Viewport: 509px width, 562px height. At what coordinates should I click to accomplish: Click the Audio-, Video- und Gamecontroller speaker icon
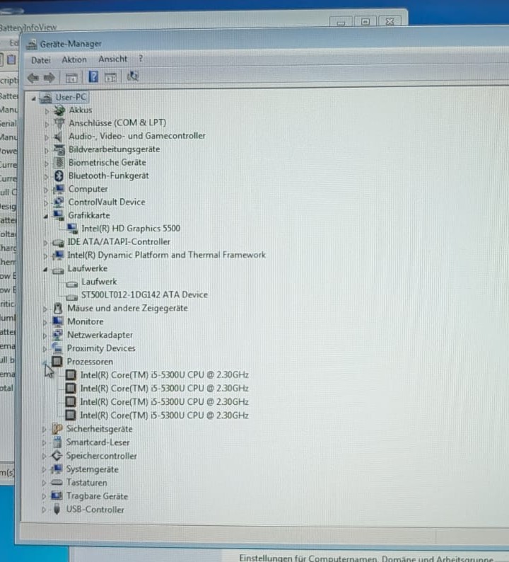(x=59, y=136)
